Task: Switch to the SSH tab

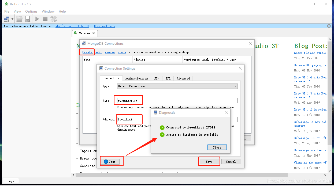Action: [157, 78]
